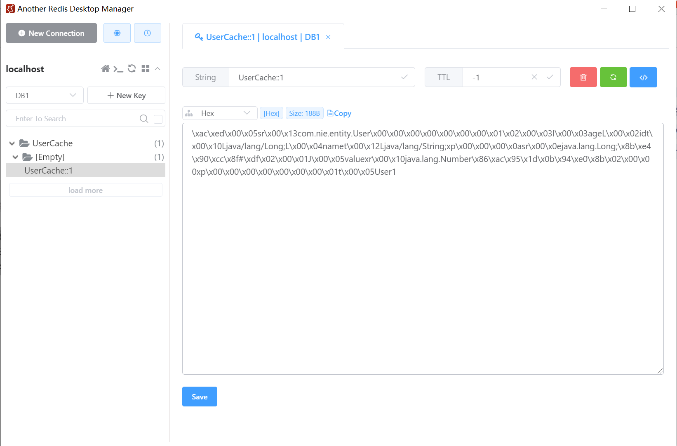Toggle the exact search checkbox
Viewport: 677px width, 446px height.
tap(158, 119)
